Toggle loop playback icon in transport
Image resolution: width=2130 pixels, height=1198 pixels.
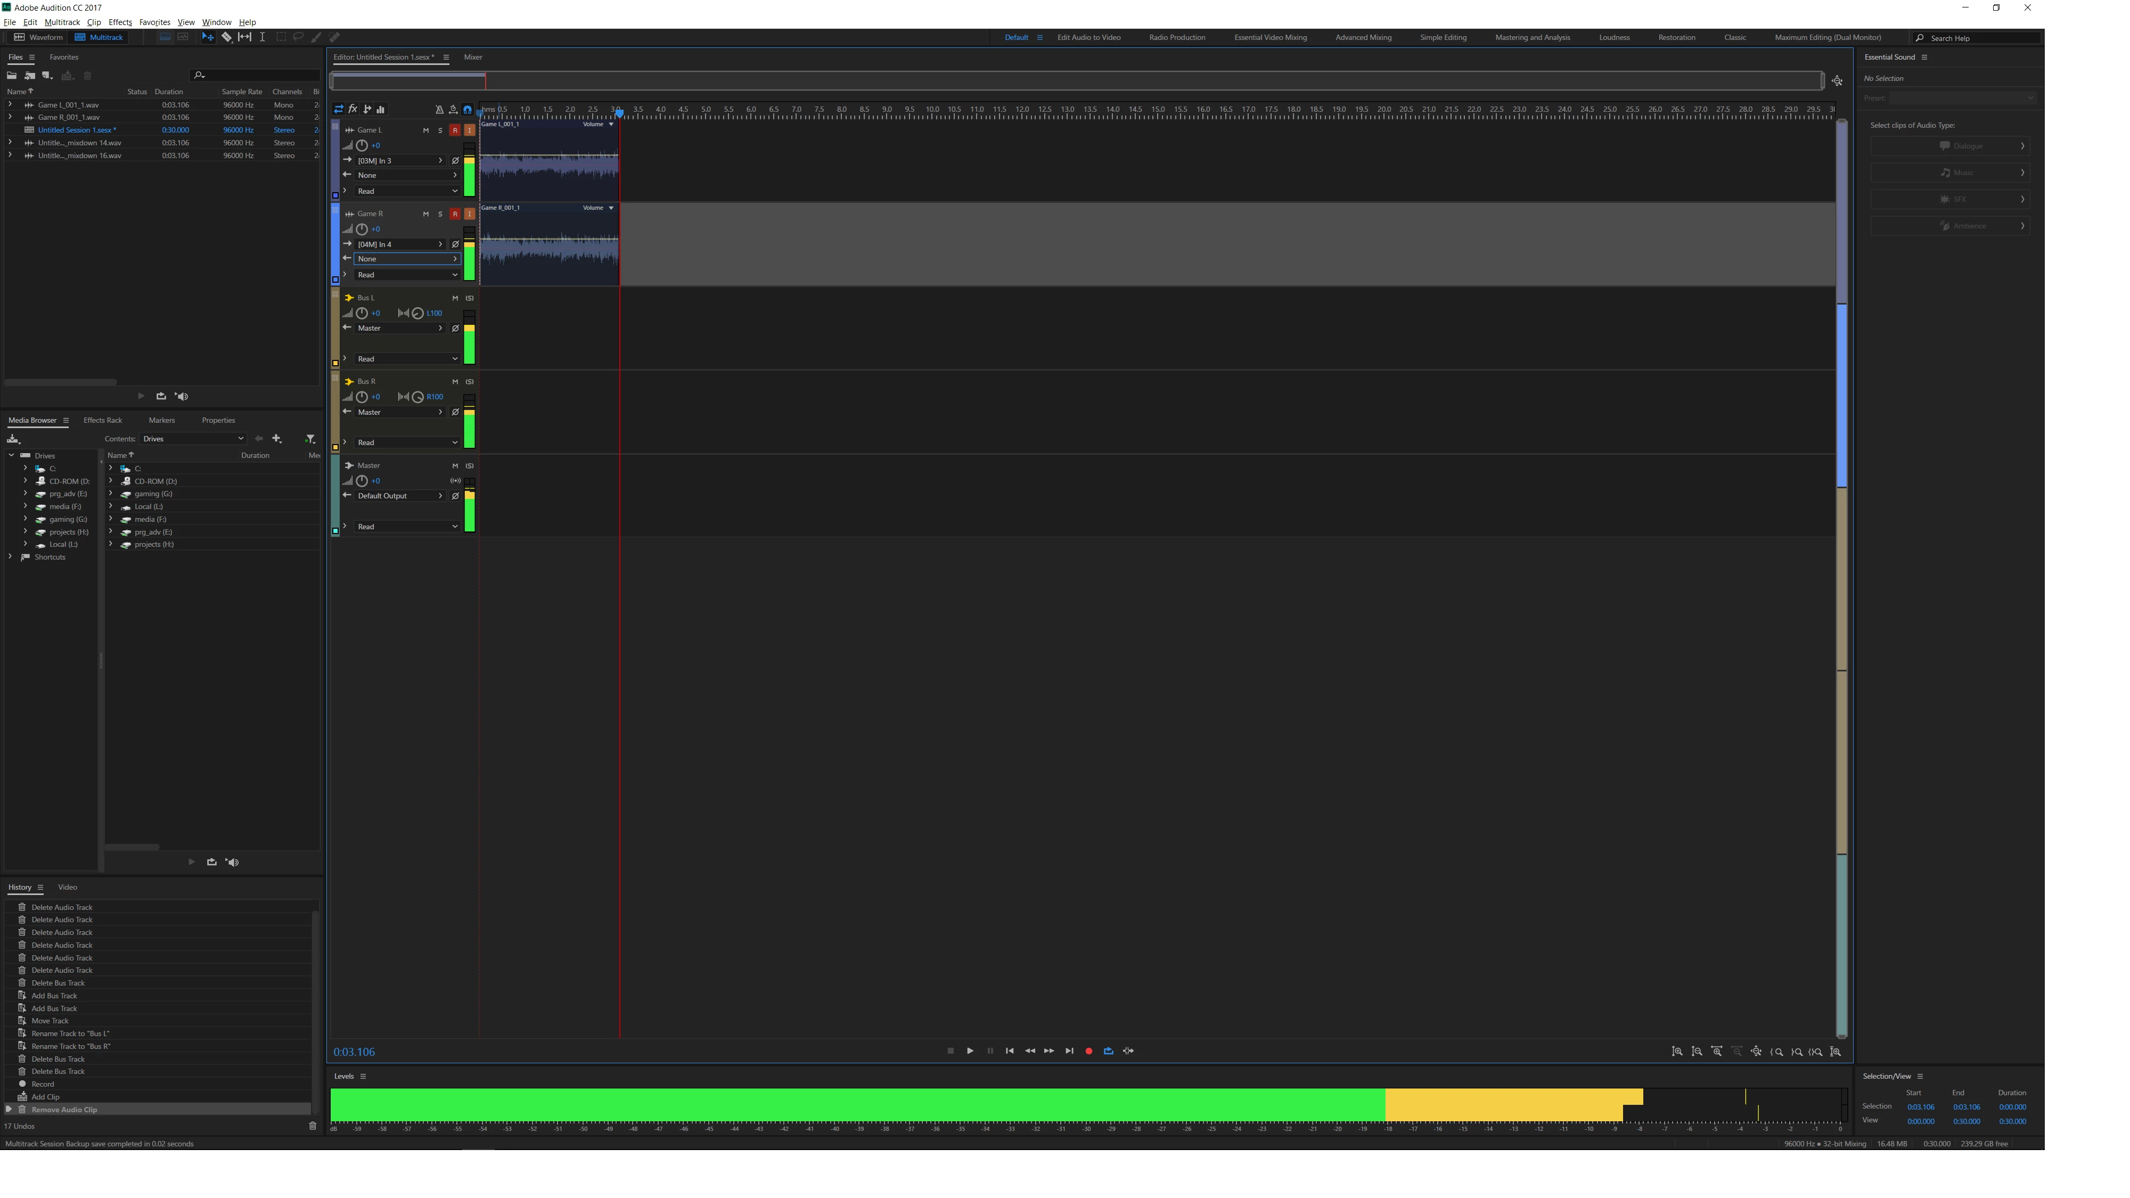click(1109, 1051)
